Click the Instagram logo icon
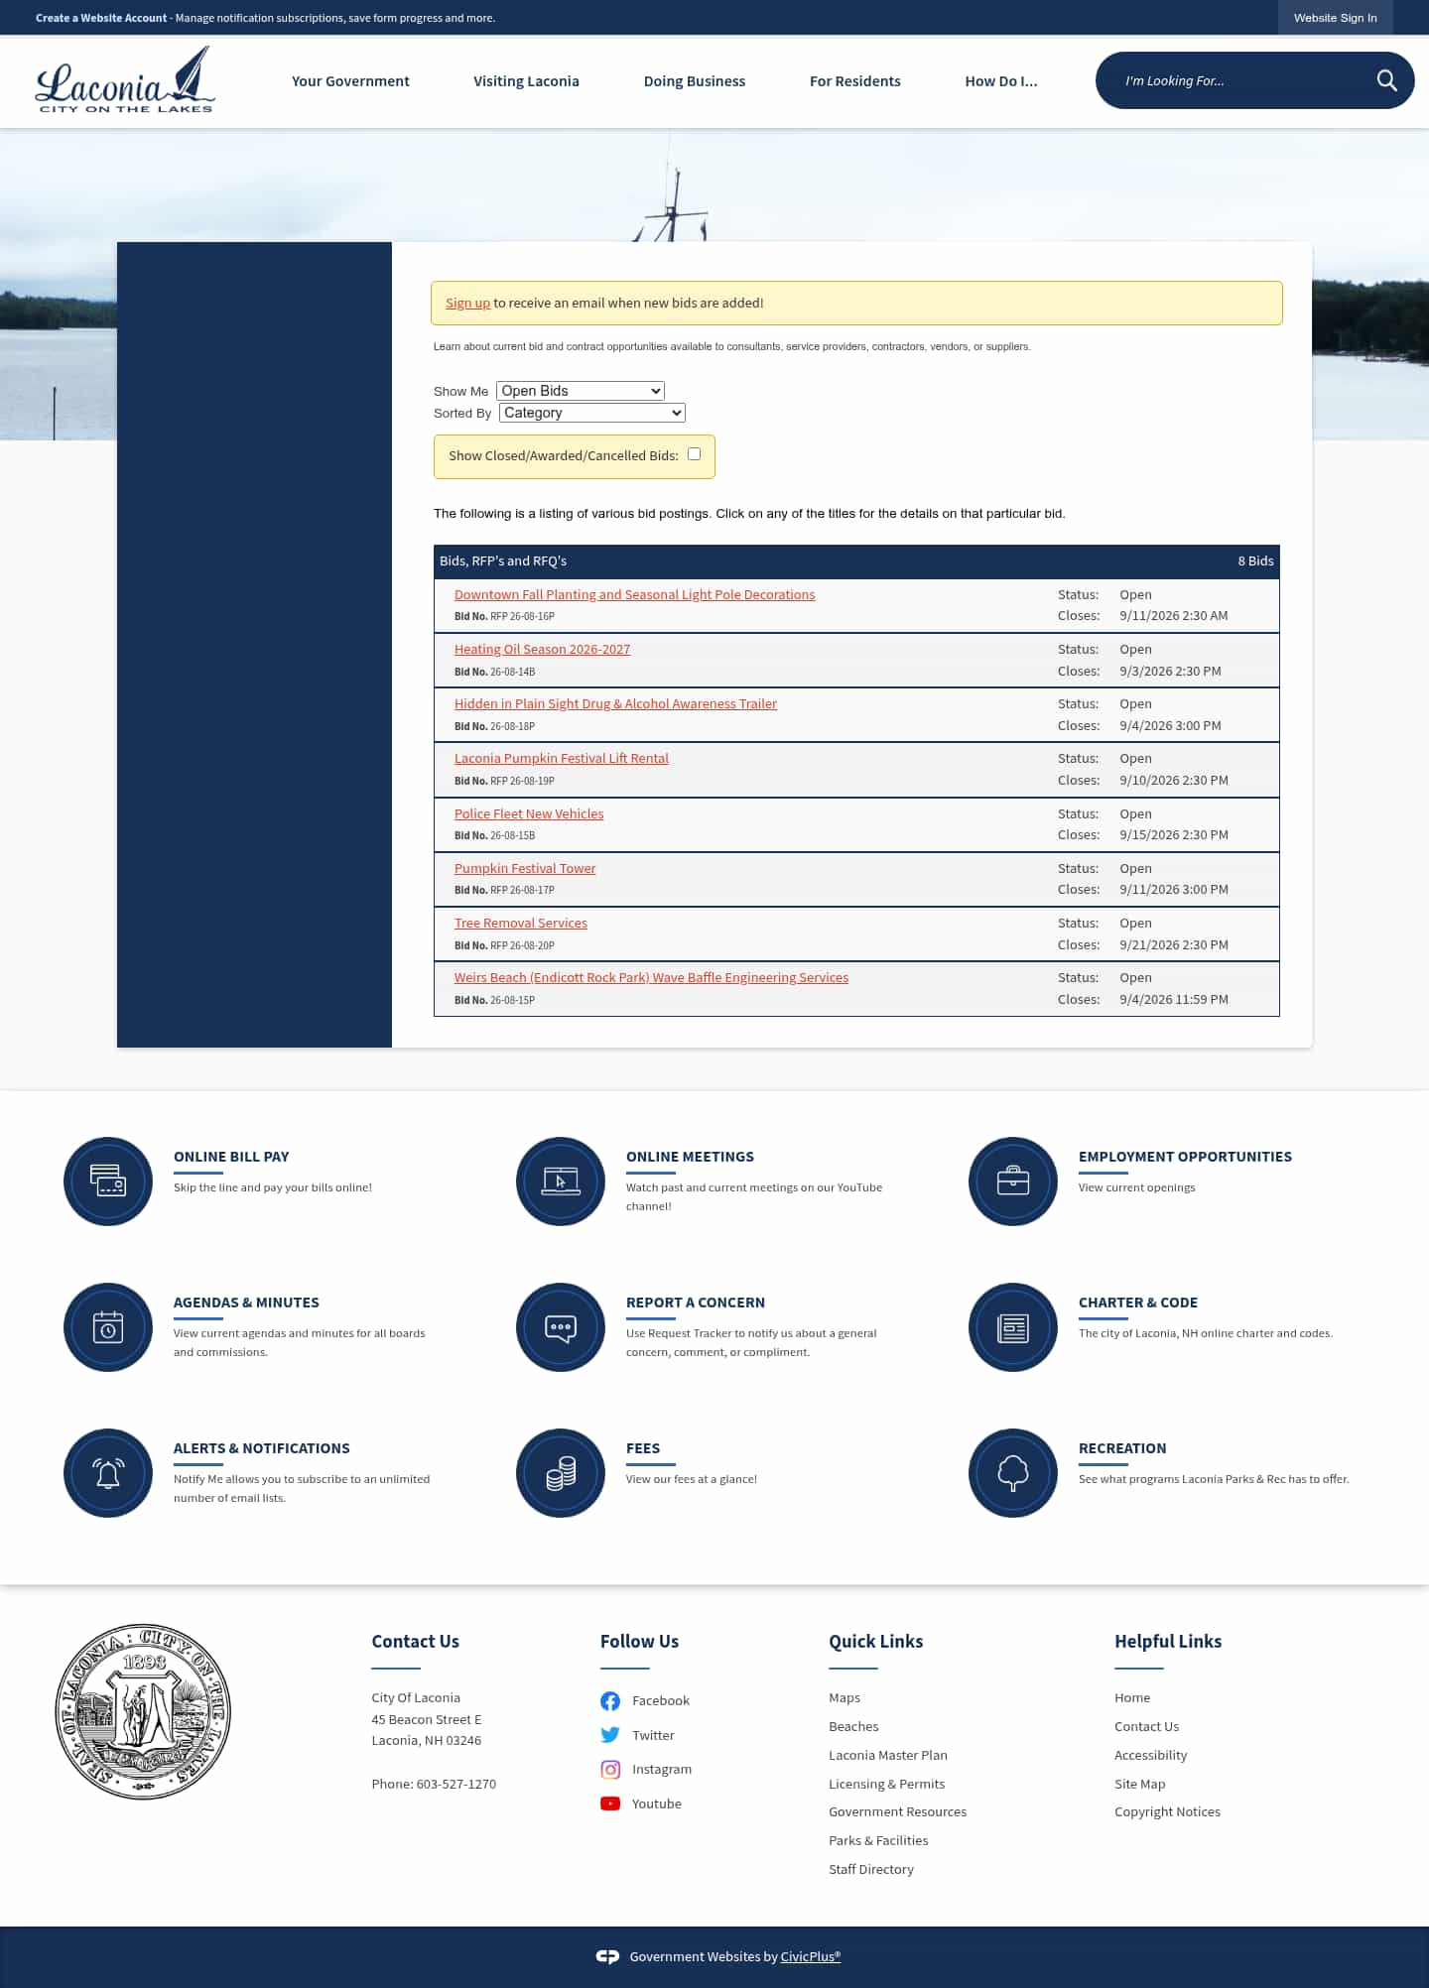This screenshot has width=1429, height=1988. point(610,1770)
